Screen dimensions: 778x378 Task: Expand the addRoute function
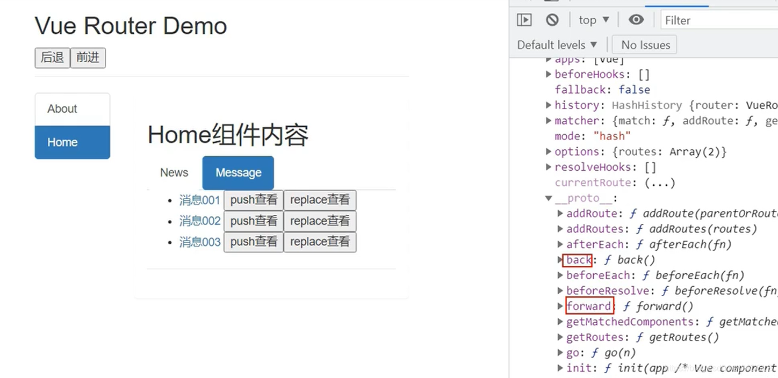(x=560, y=213)
